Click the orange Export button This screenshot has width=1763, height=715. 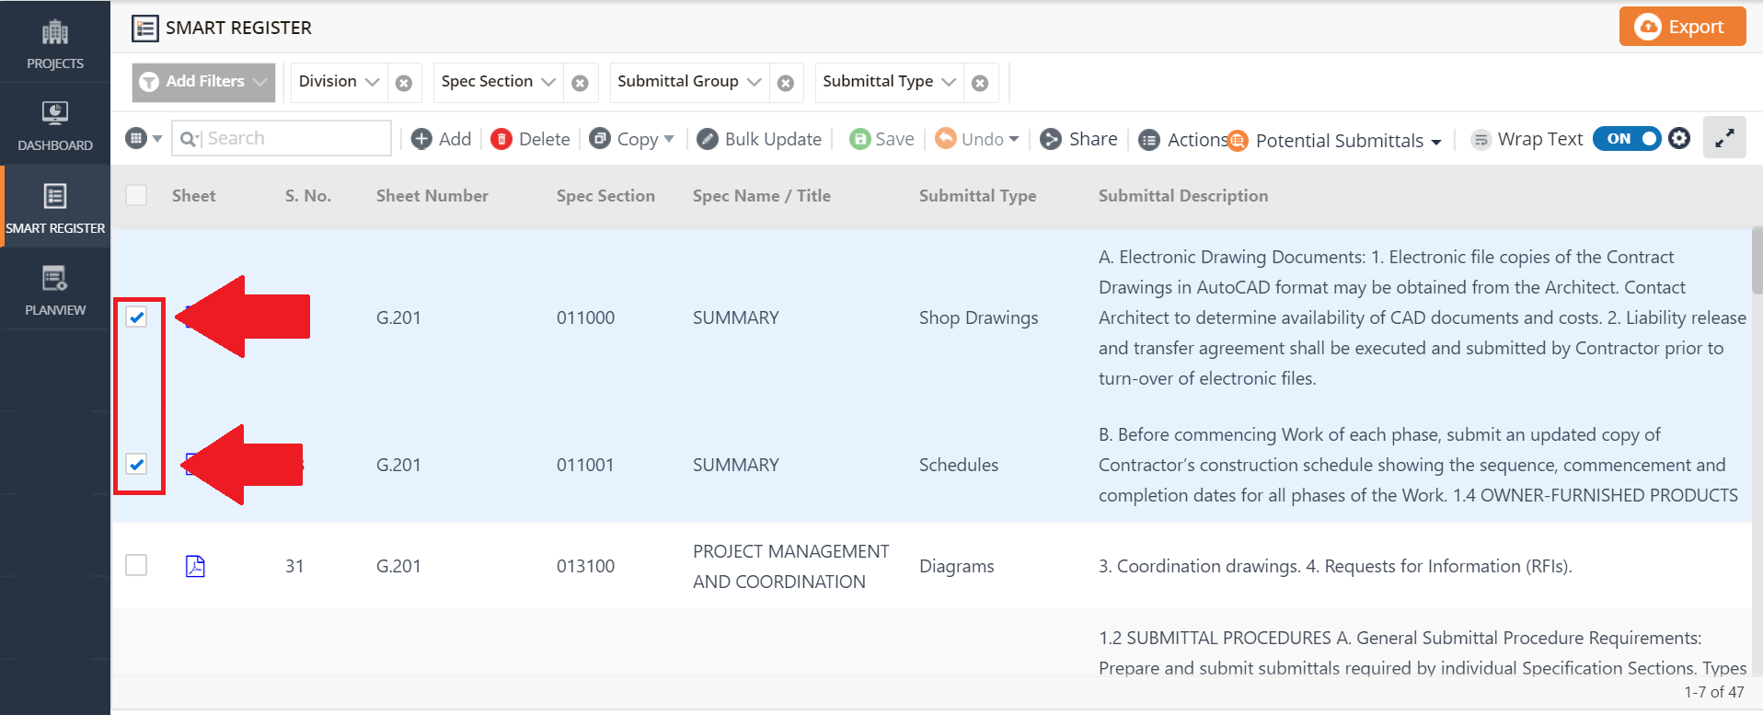point(1682,27)
